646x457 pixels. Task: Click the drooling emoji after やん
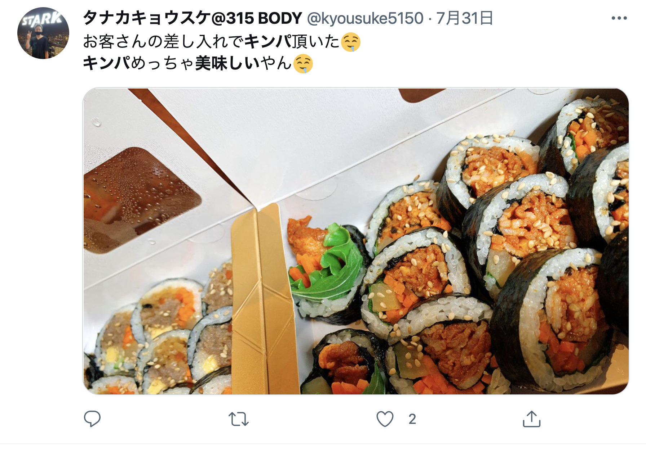[x=303, y=64]
